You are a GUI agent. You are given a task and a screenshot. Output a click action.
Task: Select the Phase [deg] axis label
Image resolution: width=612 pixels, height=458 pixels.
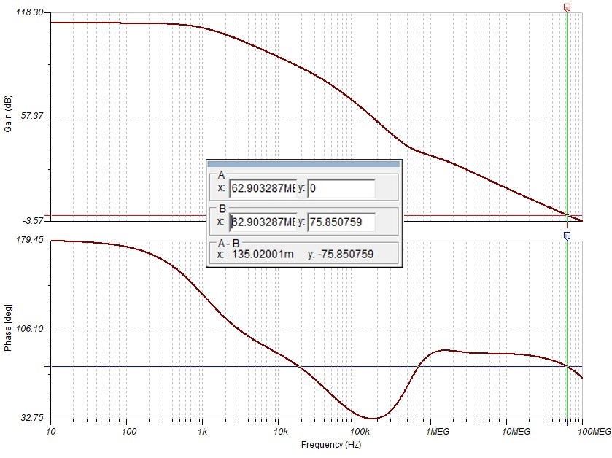click(x=8, y=329)
